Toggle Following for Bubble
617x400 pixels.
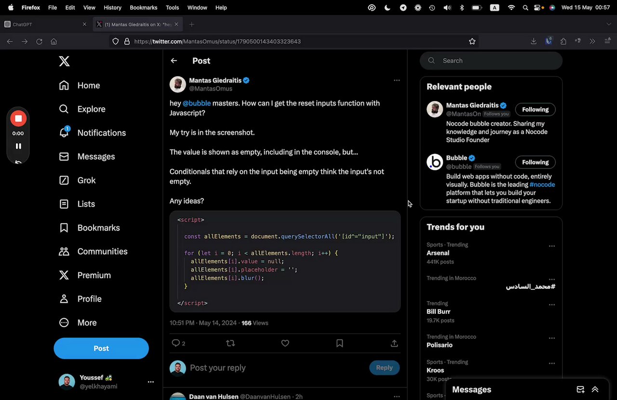(x=535, y=162)
